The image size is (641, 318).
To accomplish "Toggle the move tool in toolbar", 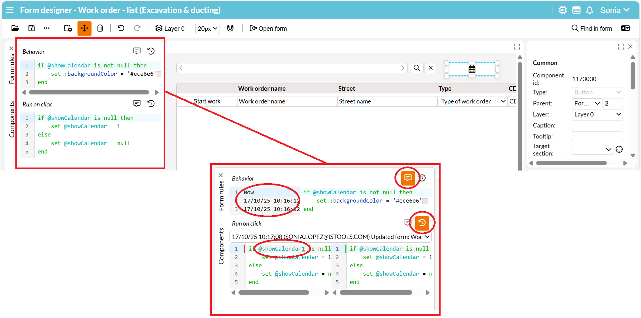I will [85, 28].
